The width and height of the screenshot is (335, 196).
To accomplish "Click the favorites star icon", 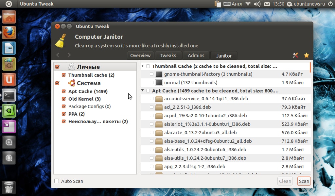I will click(x=306, y=55).
